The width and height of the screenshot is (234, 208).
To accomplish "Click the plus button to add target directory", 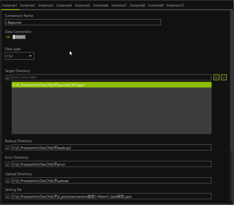I will coord(216,77).
